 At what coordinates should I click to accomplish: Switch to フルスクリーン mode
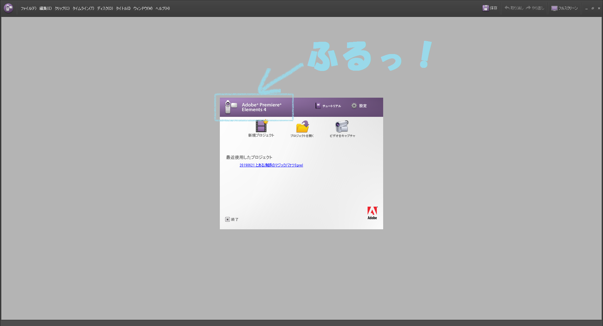[x=565, y=8]
